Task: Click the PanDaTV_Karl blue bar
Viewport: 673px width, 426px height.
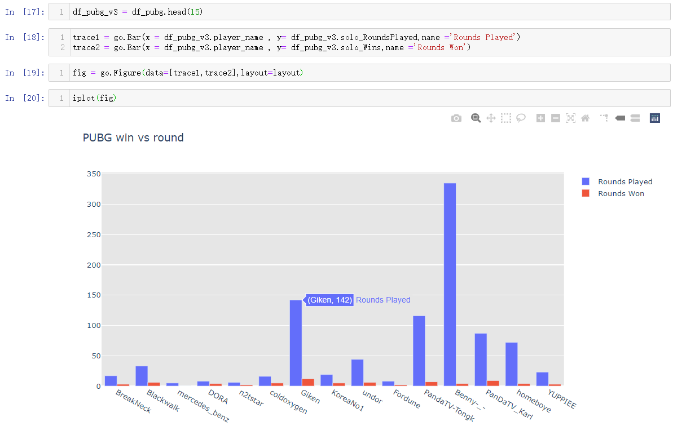Action: tap(481, 360)
